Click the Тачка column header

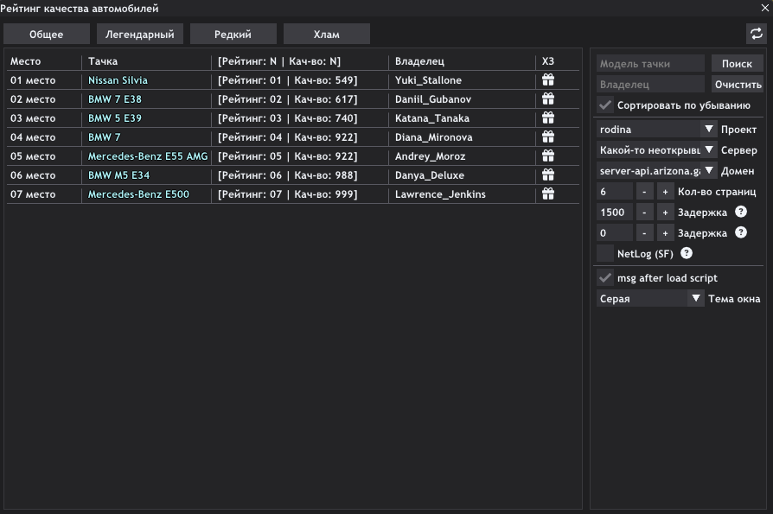click(x=103, y=61)
